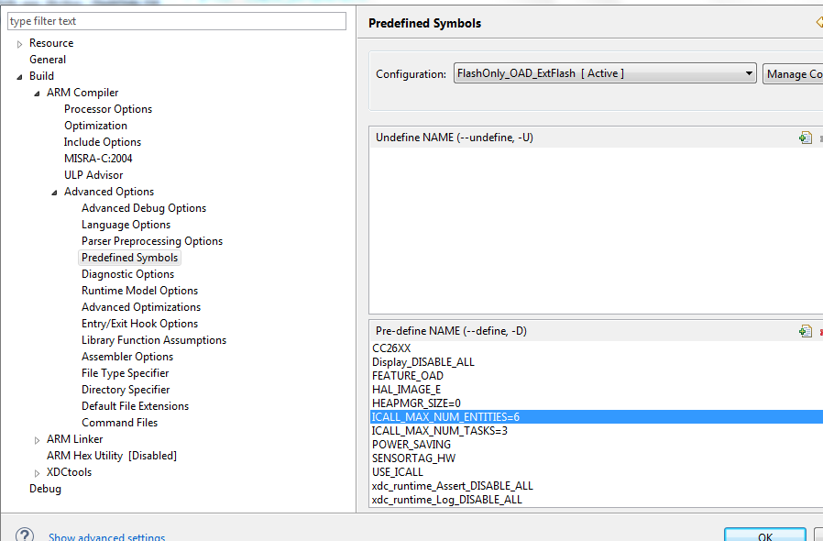Select Assembler Options
Screen dimensions: 823x541
[x=127, y=357]
